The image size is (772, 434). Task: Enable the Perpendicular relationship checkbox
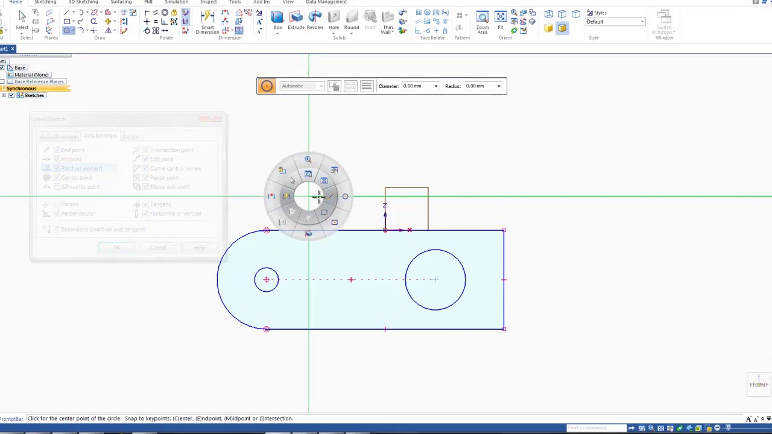(56, 213)
